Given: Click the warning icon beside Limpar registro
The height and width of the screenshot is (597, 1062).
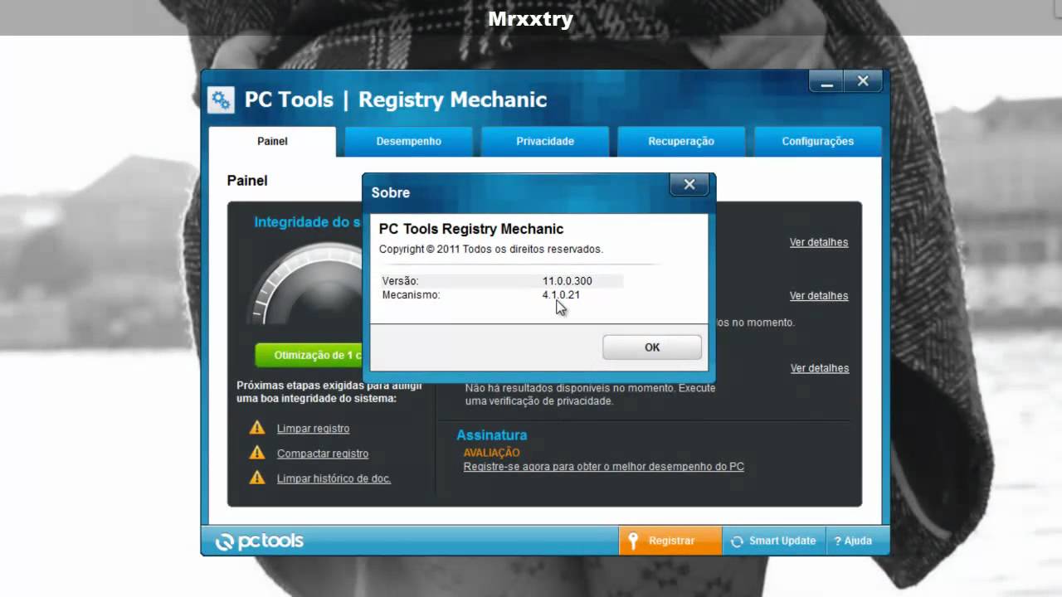Looking at the screenshot, I should (x=257, y=428).
